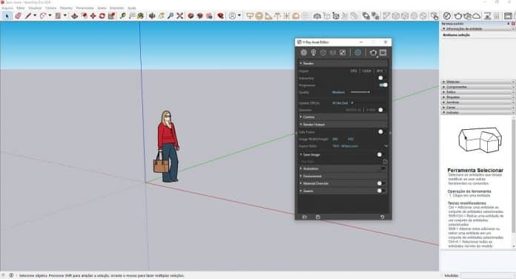This screenshot has width=516, height=279.
Task: Toggle the Progressive render switch
Action: tap(383, 85)
